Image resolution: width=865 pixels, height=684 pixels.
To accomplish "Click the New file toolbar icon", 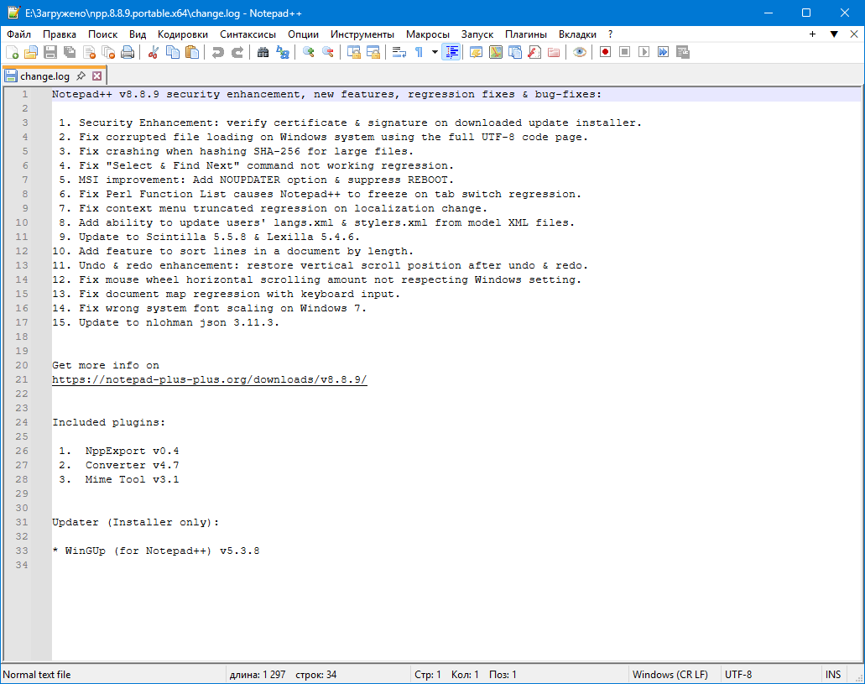I will (12, 52).
